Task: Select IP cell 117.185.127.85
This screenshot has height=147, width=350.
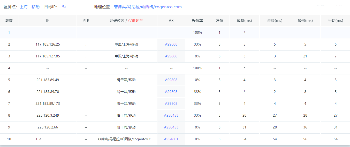Action: coord(48,56)
